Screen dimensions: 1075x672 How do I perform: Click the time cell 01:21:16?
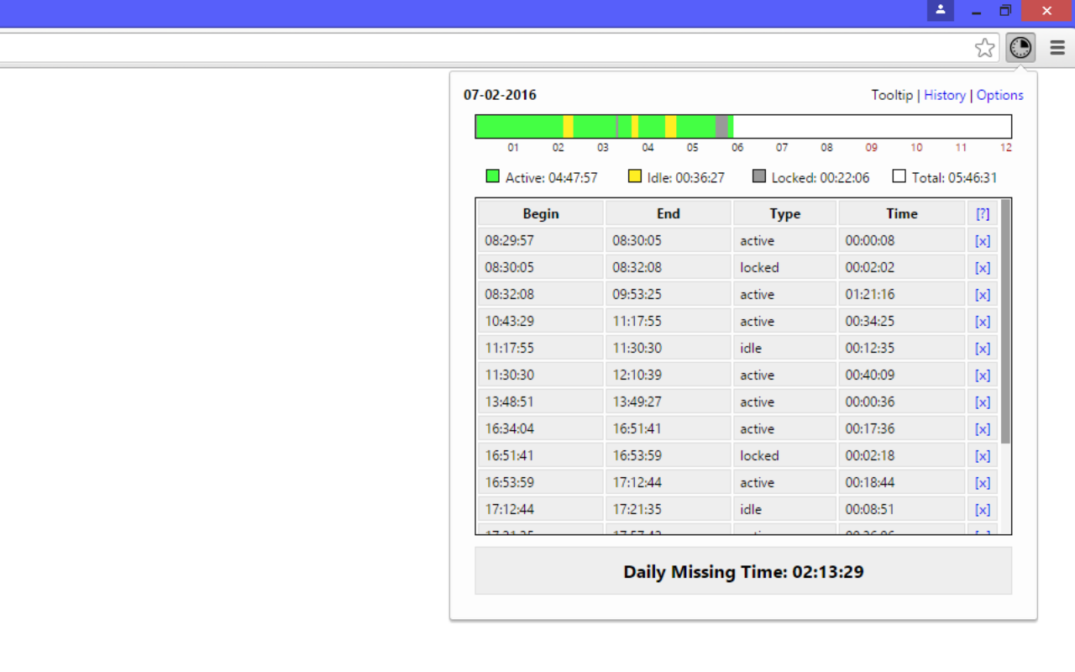click(x=902, y=294)
